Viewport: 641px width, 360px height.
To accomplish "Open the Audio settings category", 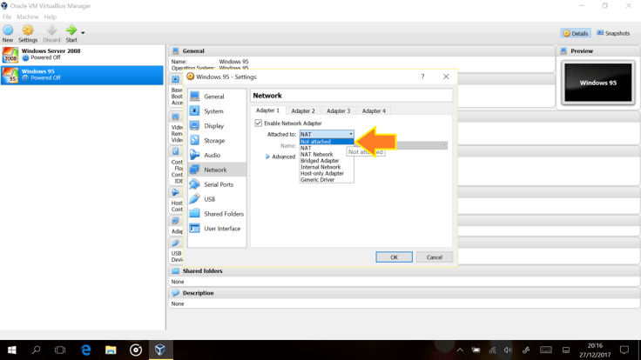I will click(x=195, y=155).
